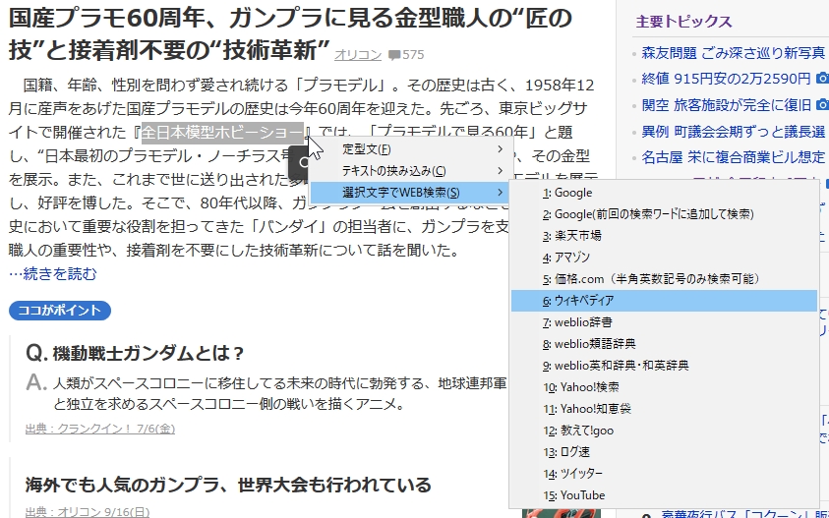The width and height of the screenshot is (829, 518).
Task: Open topic 名古屋 栄に複合商業ビル想定
Action: coord(734,157)
